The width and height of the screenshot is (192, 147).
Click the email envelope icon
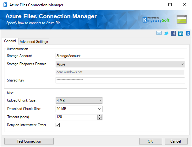click(x=159, y=33)
